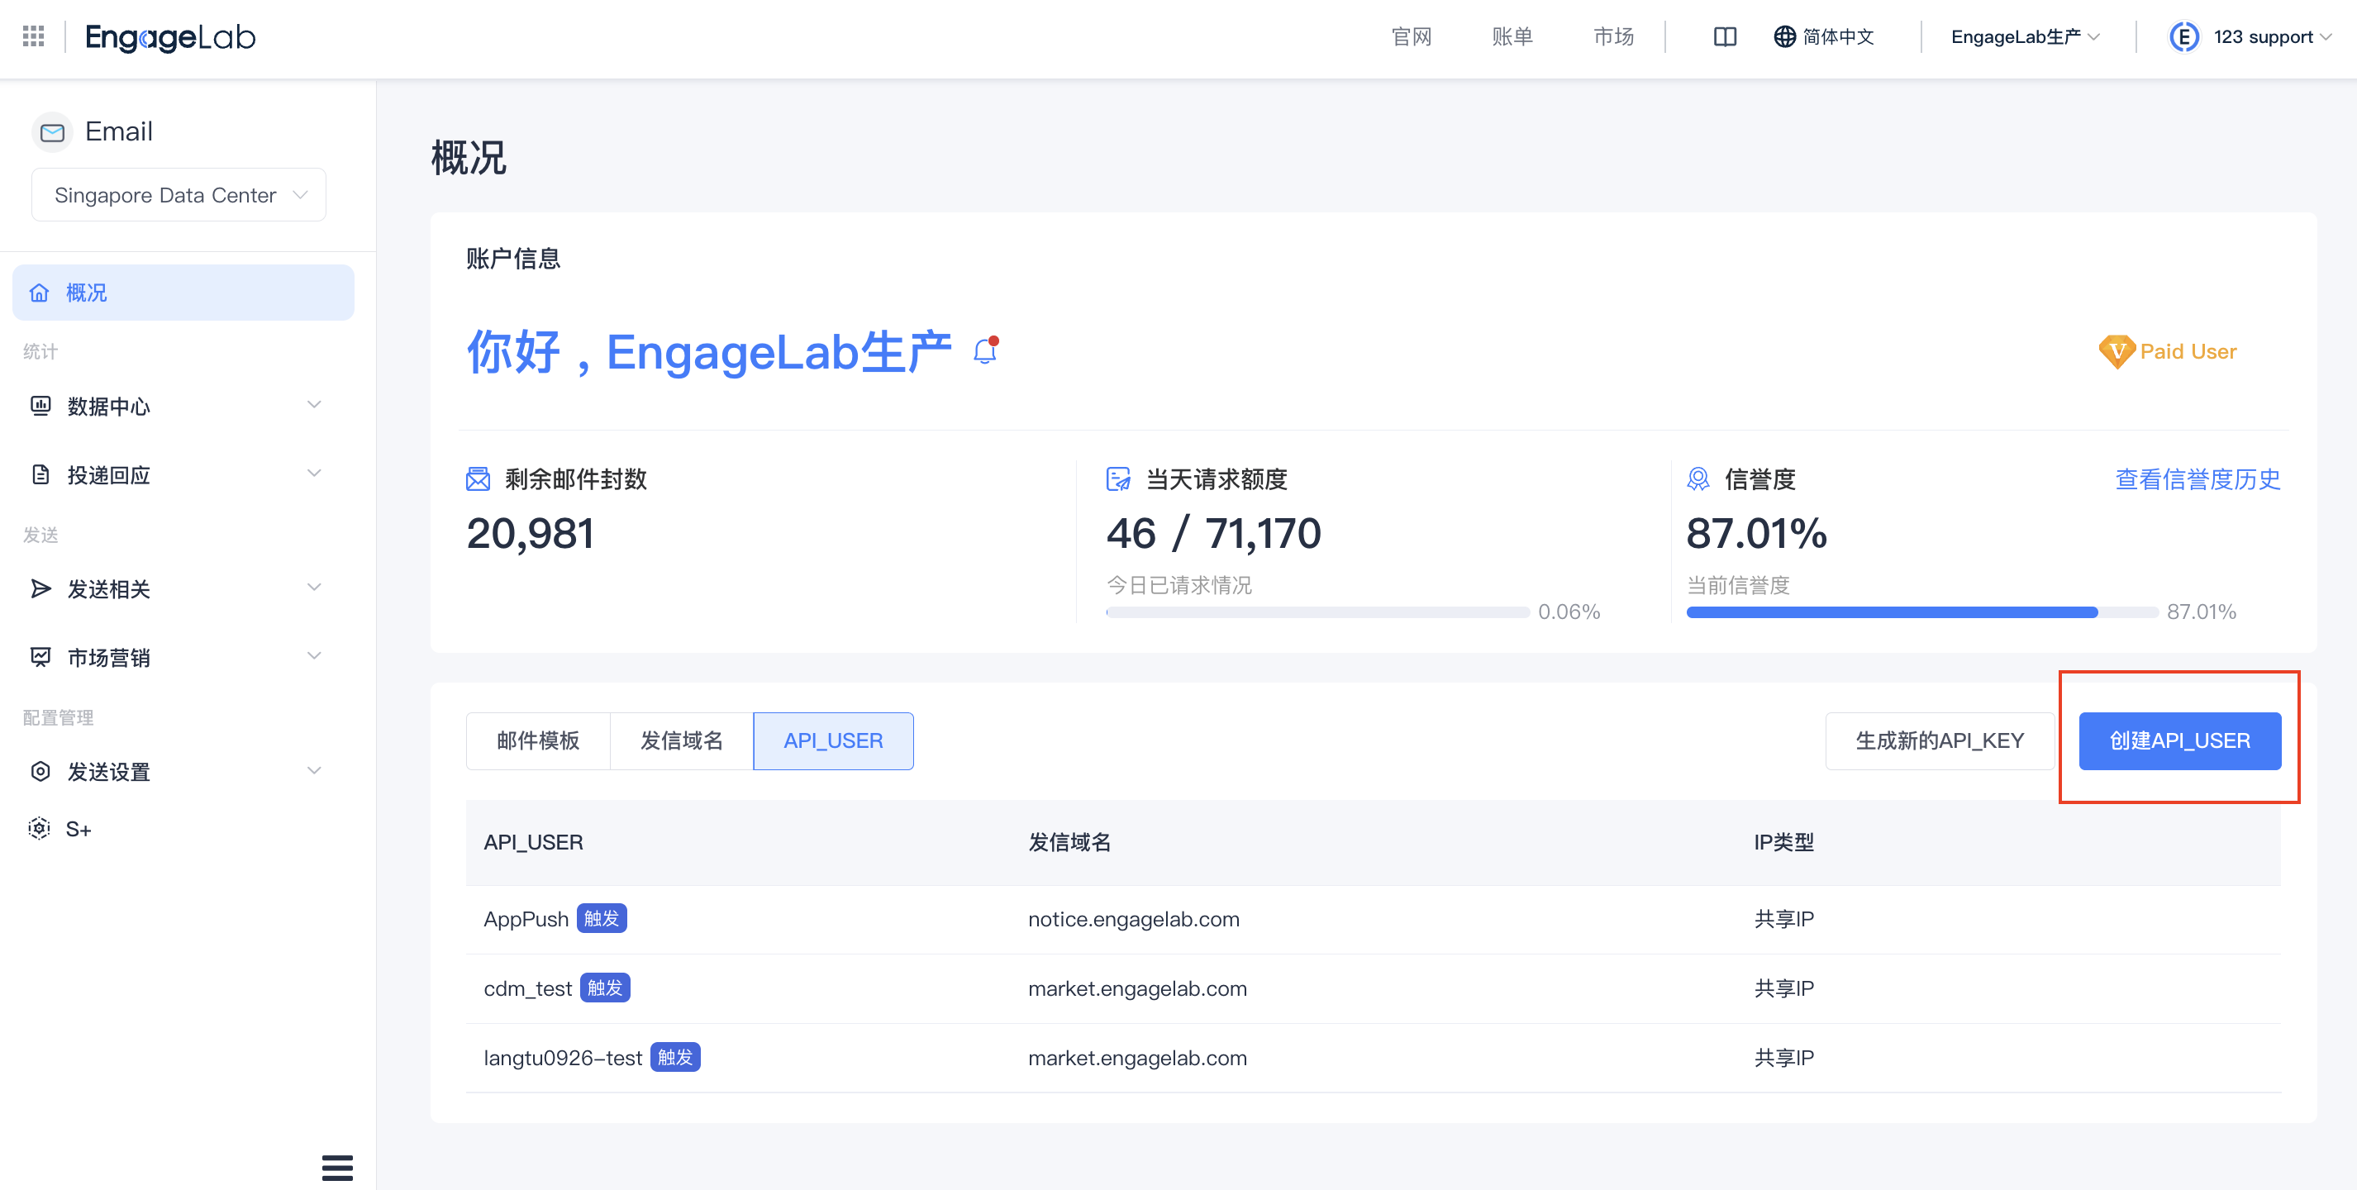Viewport: 2357px width, 1190px height.
Task: Open the 市场营销 sidebar section
Action: 111,657
